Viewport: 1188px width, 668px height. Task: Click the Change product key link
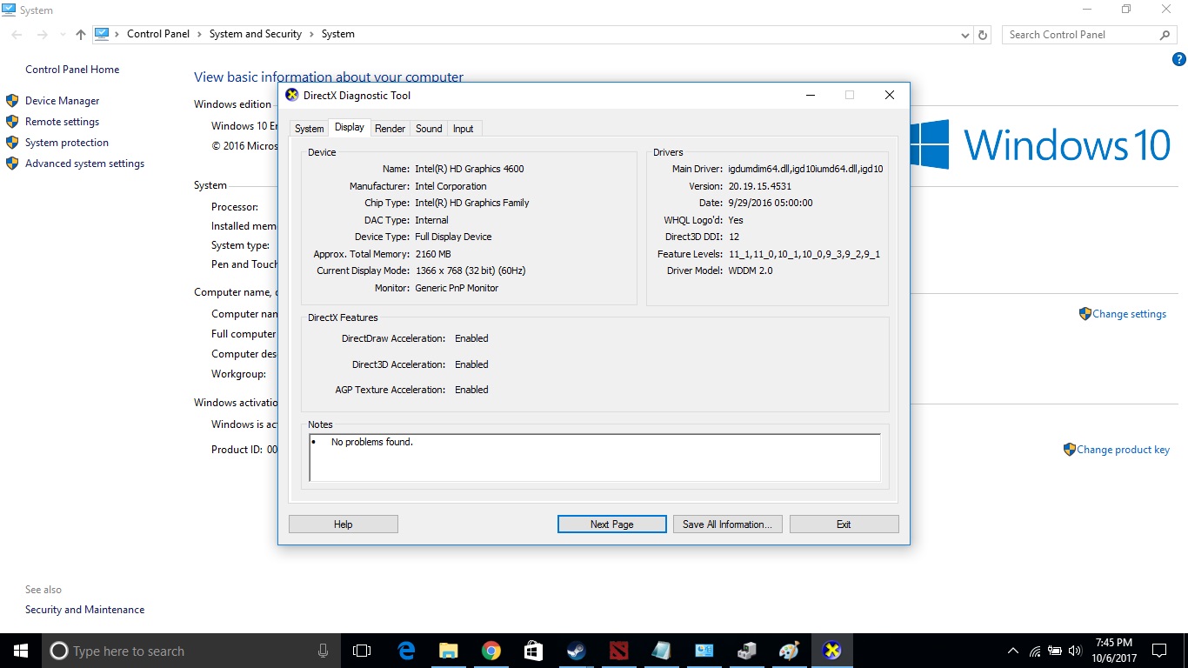[1123, 450]
